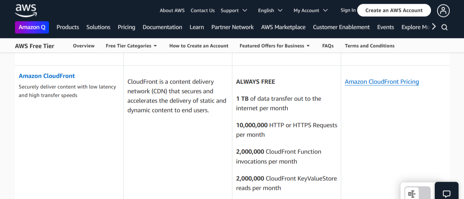464x199 pixels.
Task: Click the survey feedback icon
Action: click(x=412, y=194)
